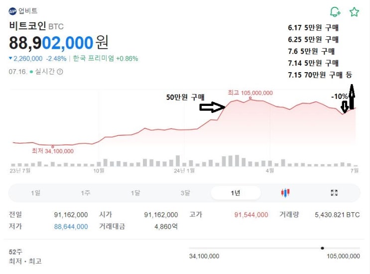Select the 1주 period tab
Image resolution: width=370 pixels, height=274 pixels.
86,193
